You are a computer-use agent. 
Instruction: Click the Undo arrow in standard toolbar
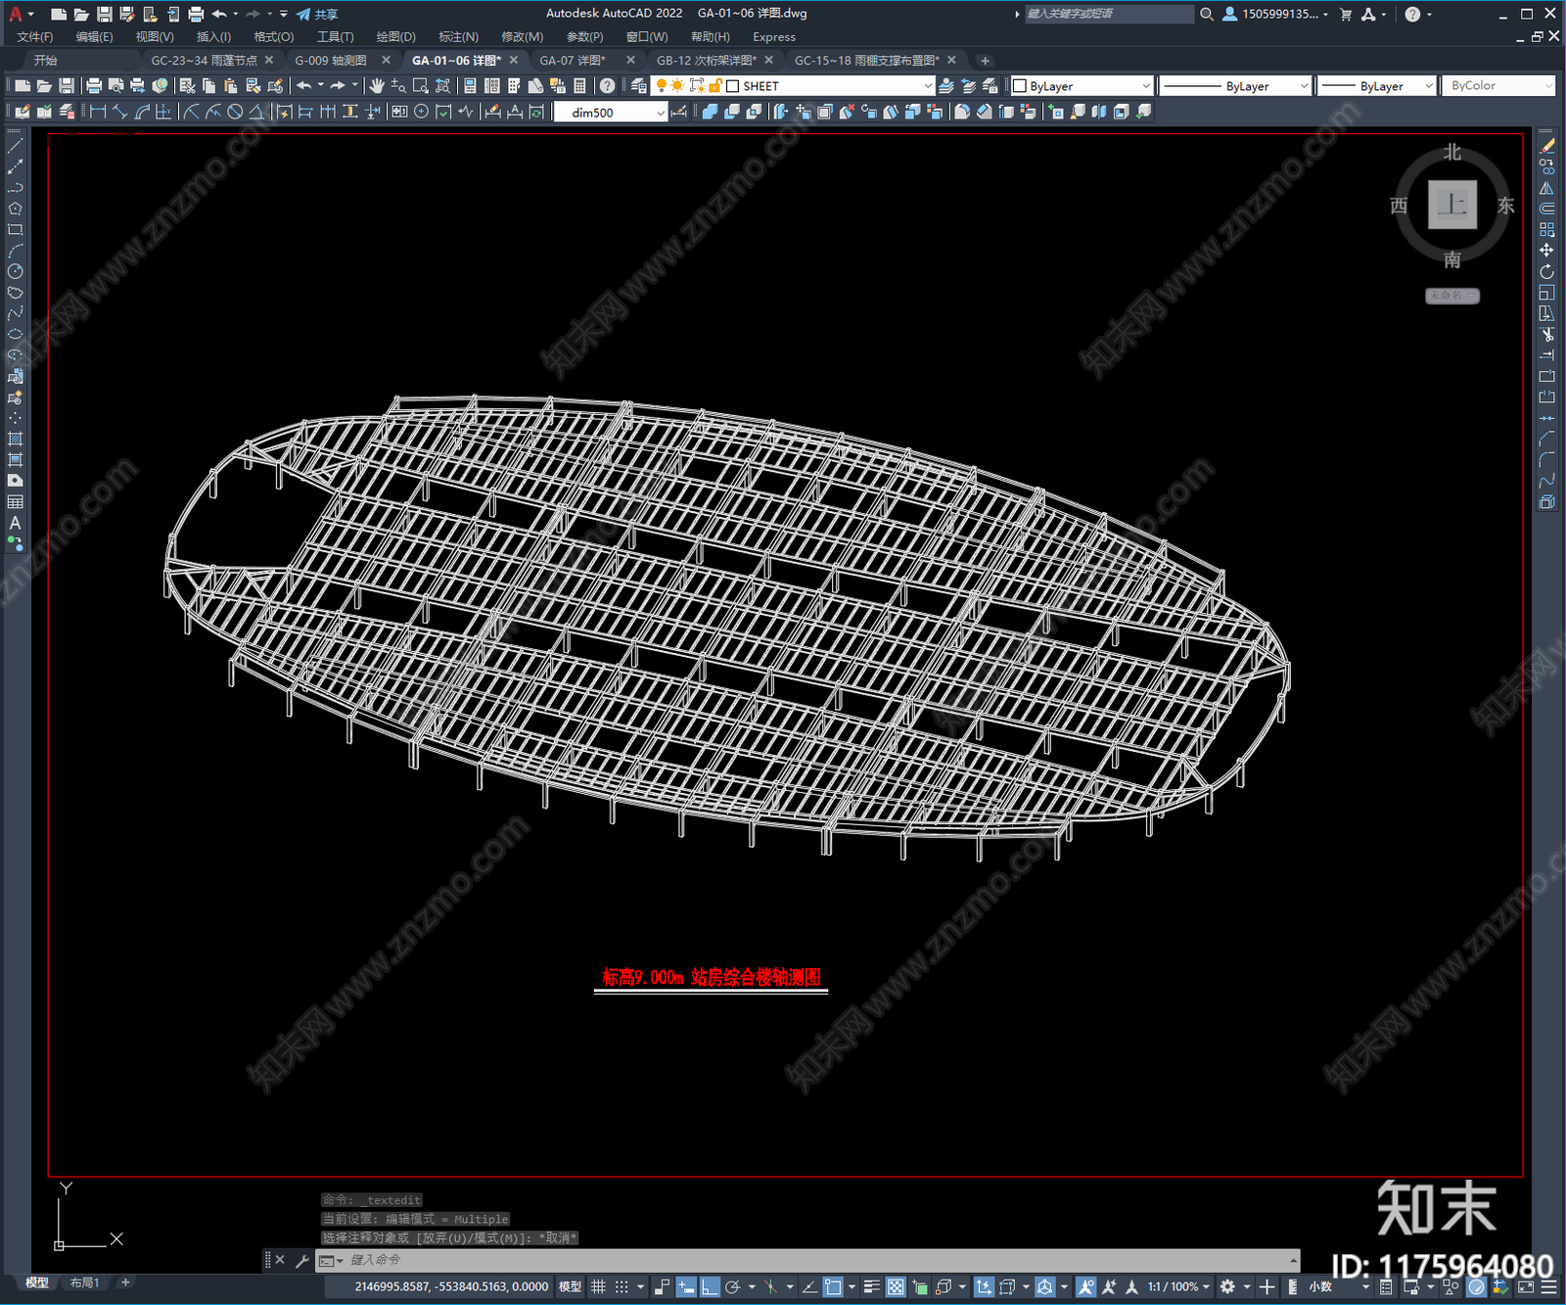[304, 86]
